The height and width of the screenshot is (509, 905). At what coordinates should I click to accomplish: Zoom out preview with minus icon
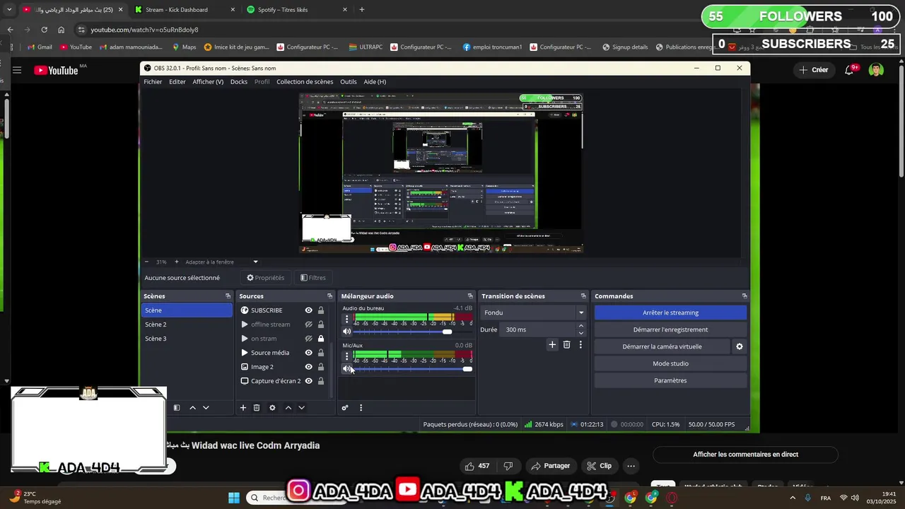(146, 262)
